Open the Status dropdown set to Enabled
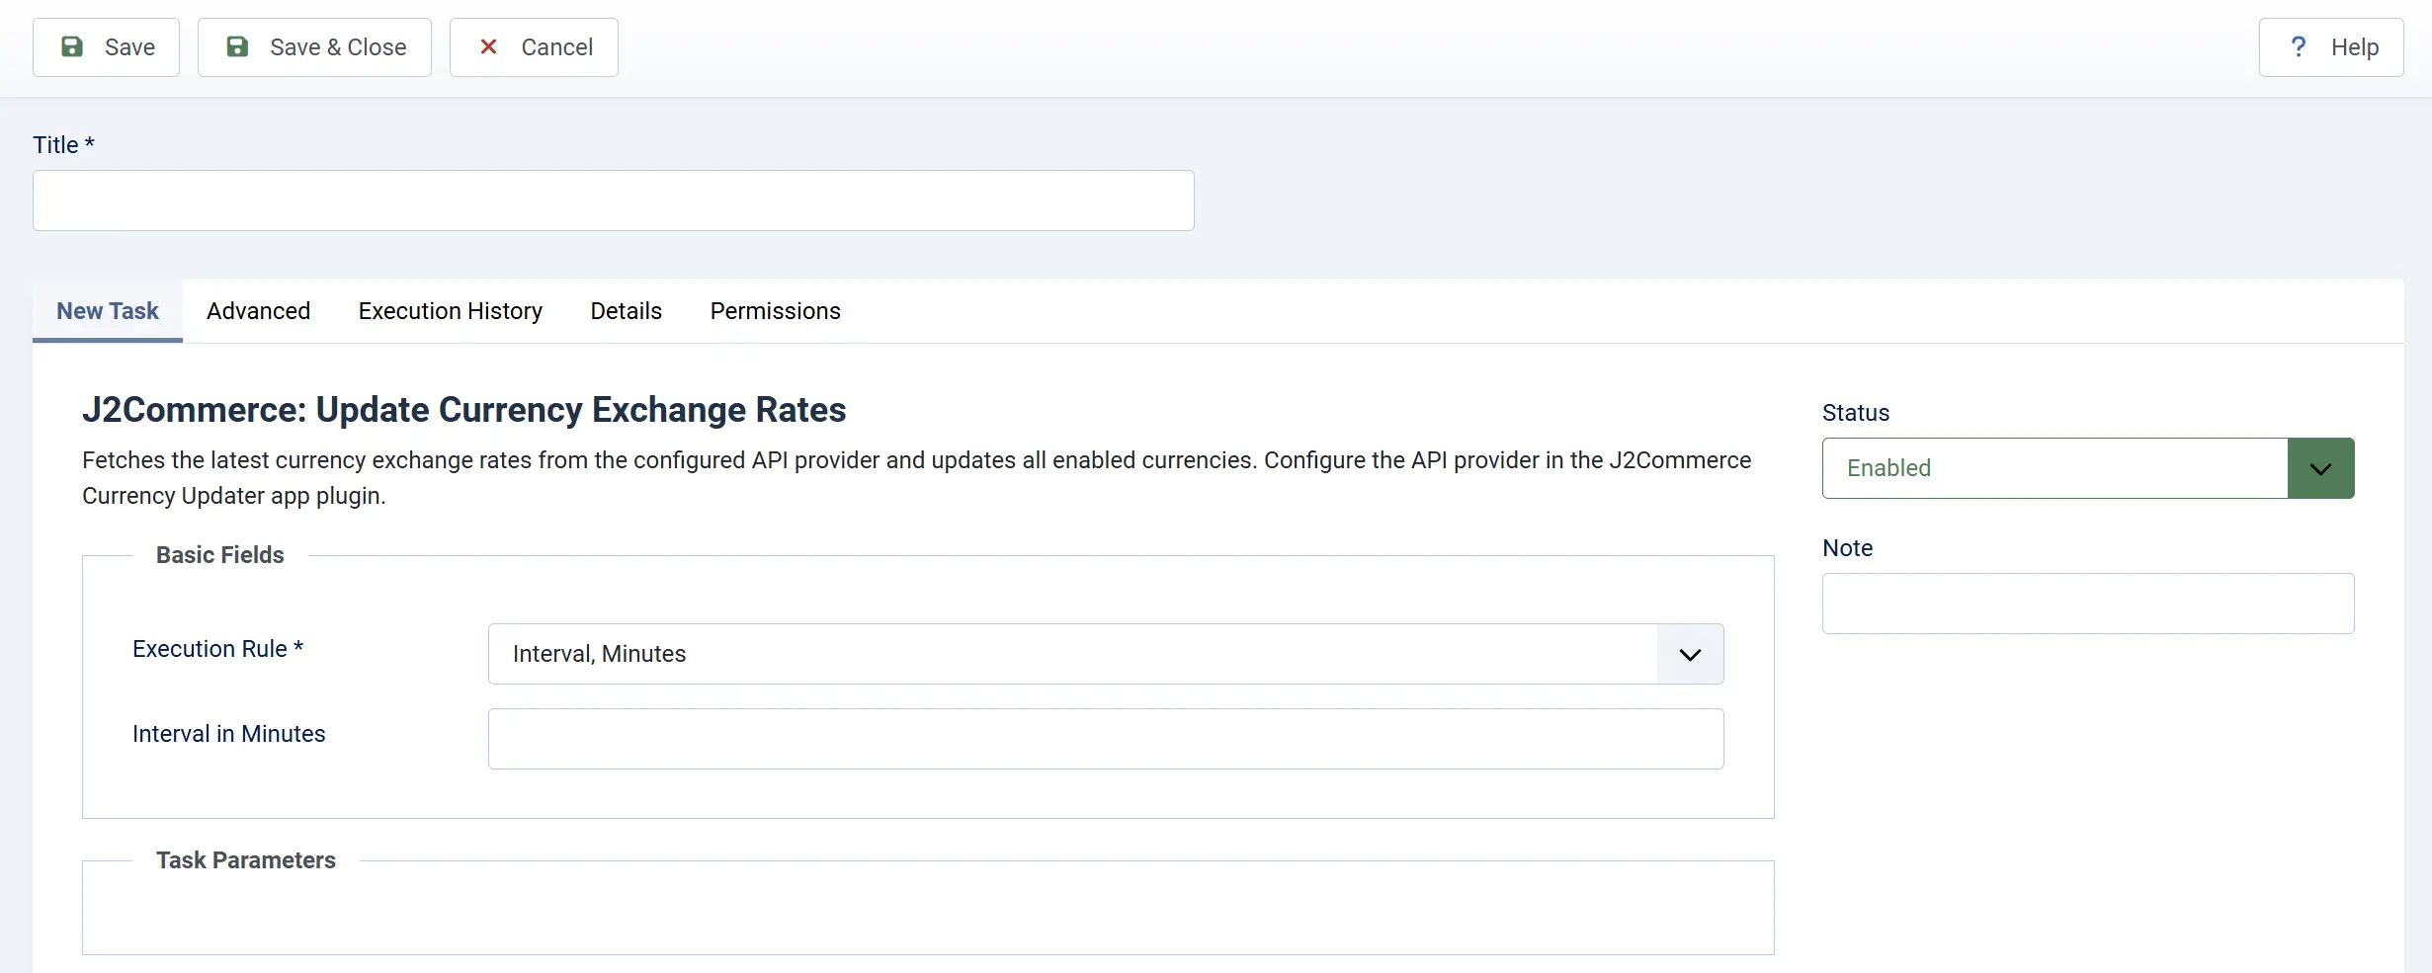Viewport: 2432px width, 973px height. [2088, 468]
